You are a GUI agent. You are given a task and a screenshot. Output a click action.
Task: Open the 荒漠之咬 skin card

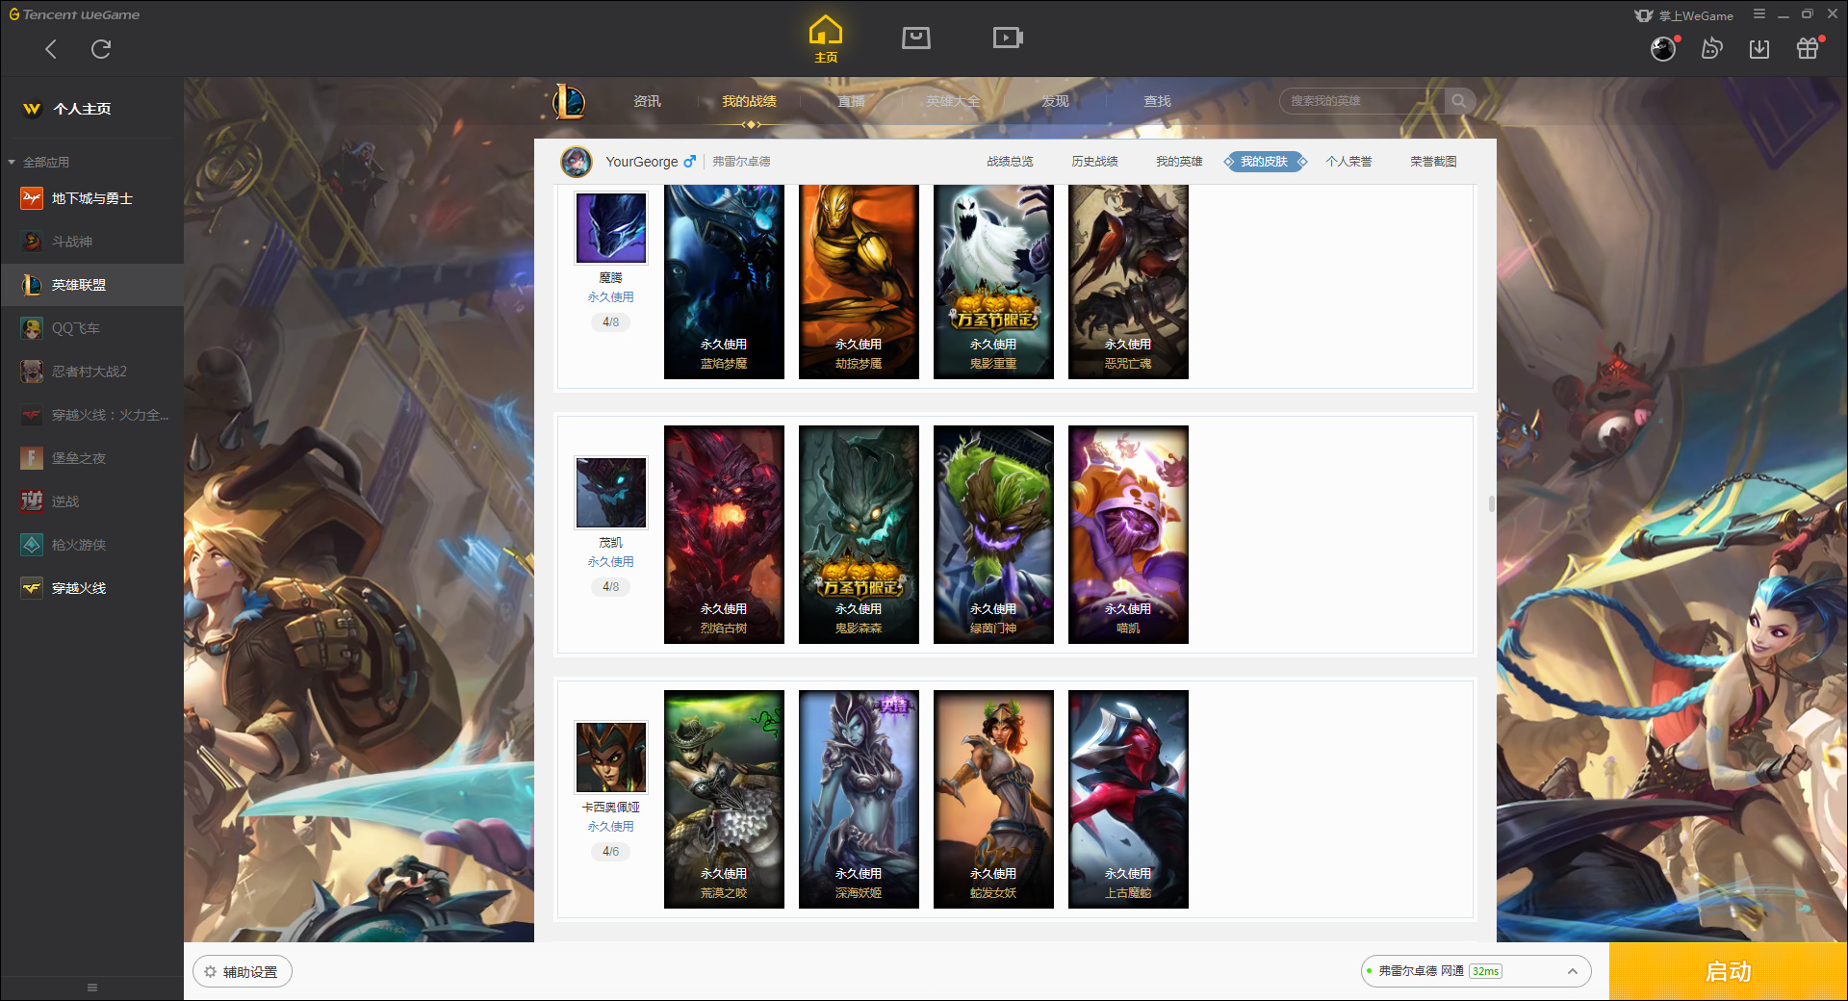[724, 799]
